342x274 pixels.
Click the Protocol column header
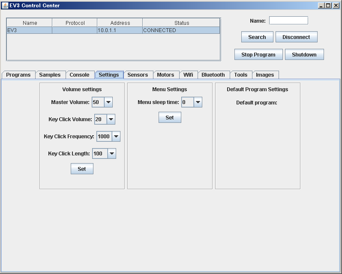click(x=75, y=23)
